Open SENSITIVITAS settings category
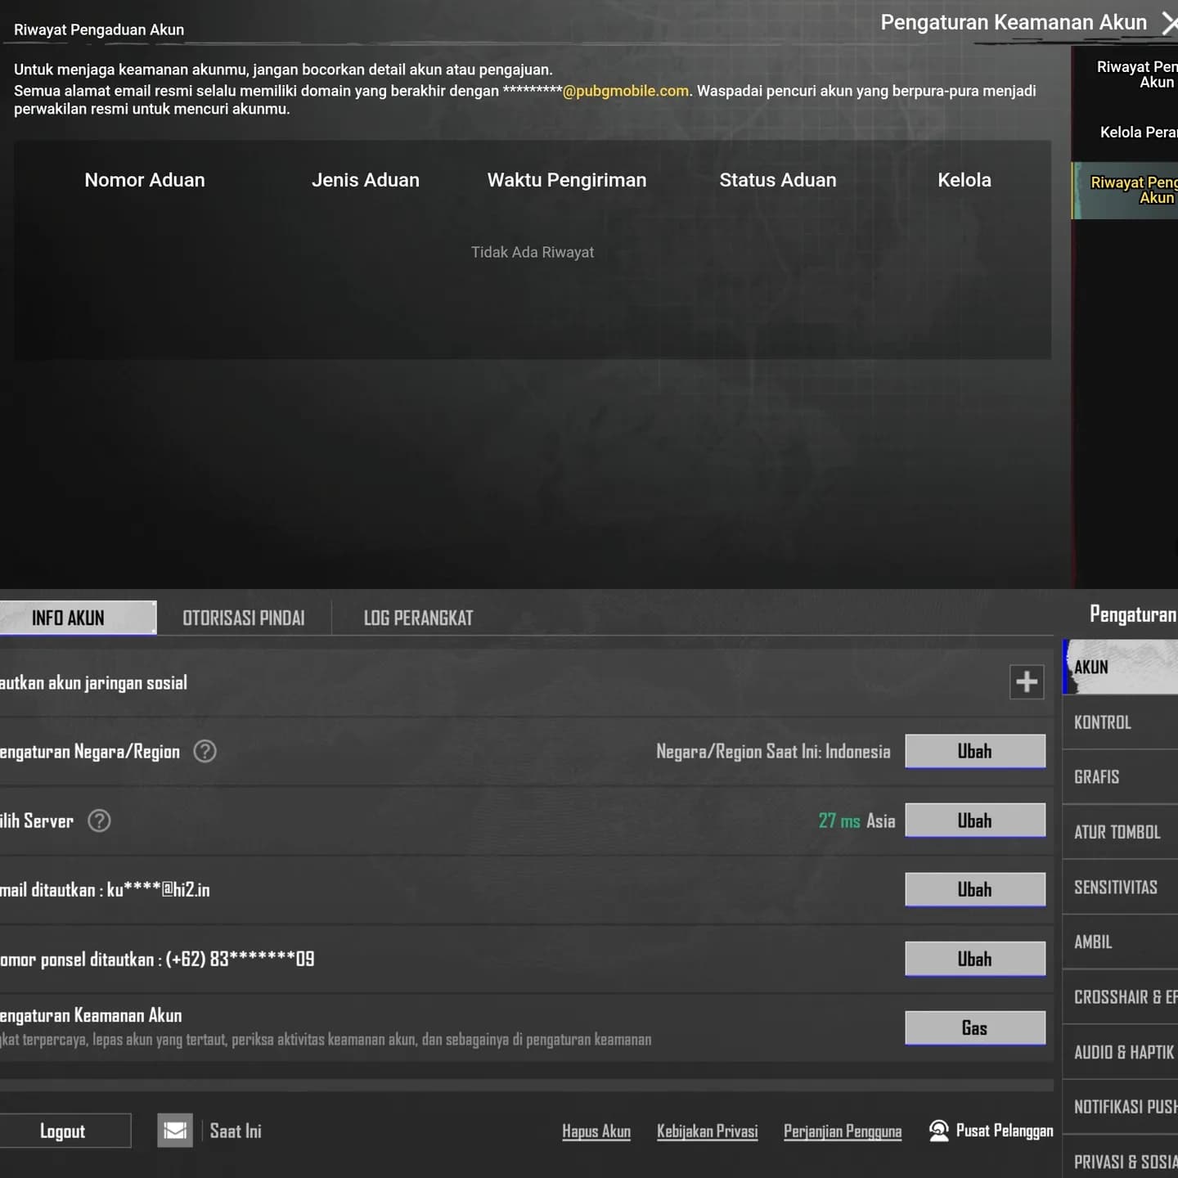This screenshot has height=1178, width=1178. coord(1120,887)
